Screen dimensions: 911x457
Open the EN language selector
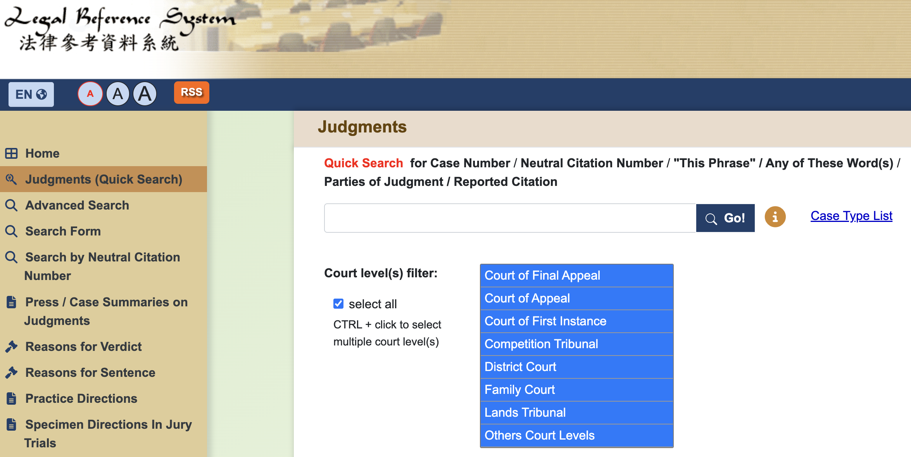31,94
